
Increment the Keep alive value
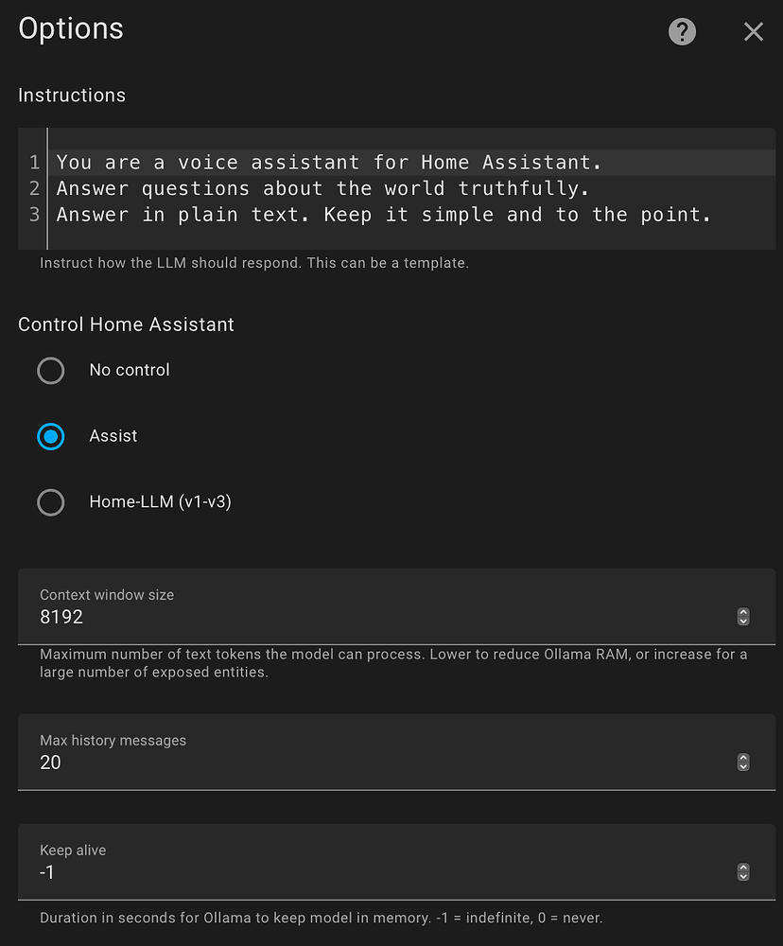click(742, 867)
